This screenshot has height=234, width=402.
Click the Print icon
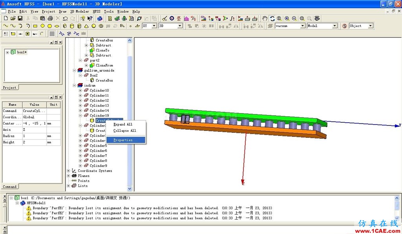click(50, 18)
